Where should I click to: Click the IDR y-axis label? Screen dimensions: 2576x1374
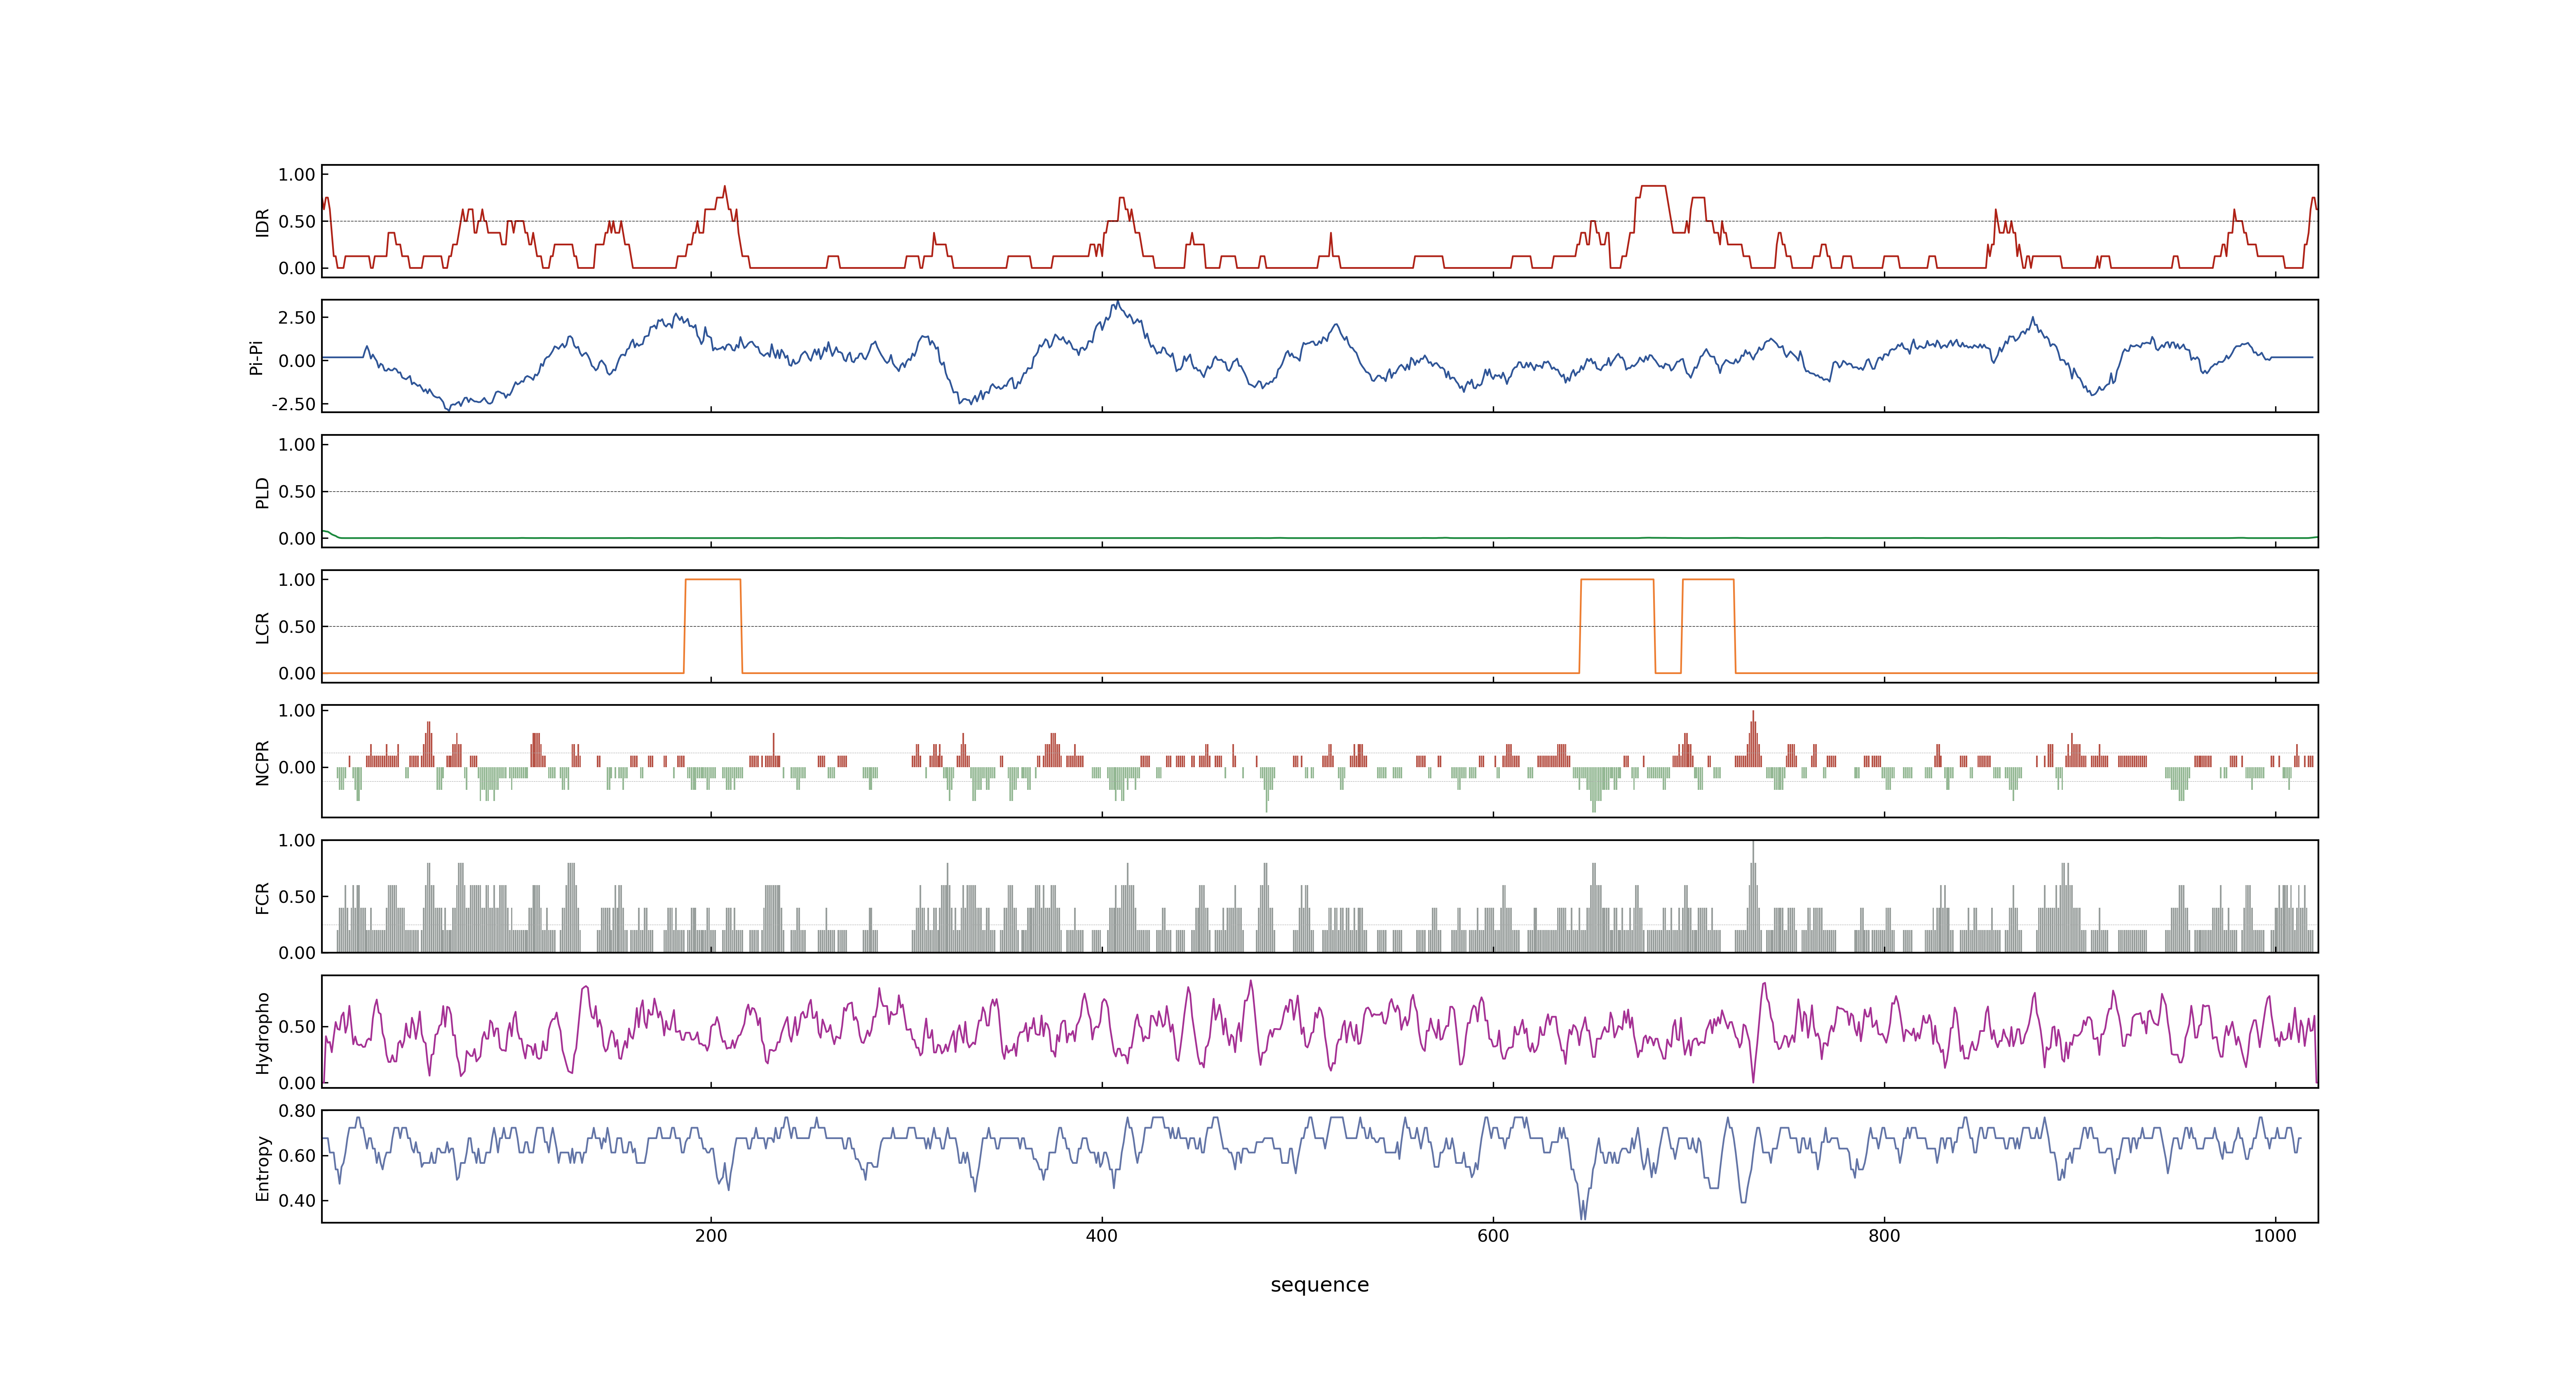click(x=262, y=222)
